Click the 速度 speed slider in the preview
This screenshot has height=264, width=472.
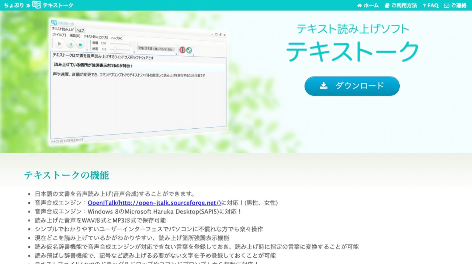pyautogui.click(x=120, y=50)
